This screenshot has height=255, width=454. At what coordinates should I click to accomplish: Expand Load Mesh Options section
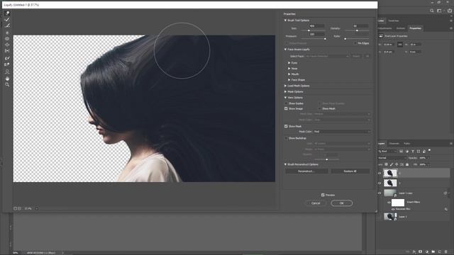coord(285,86)
